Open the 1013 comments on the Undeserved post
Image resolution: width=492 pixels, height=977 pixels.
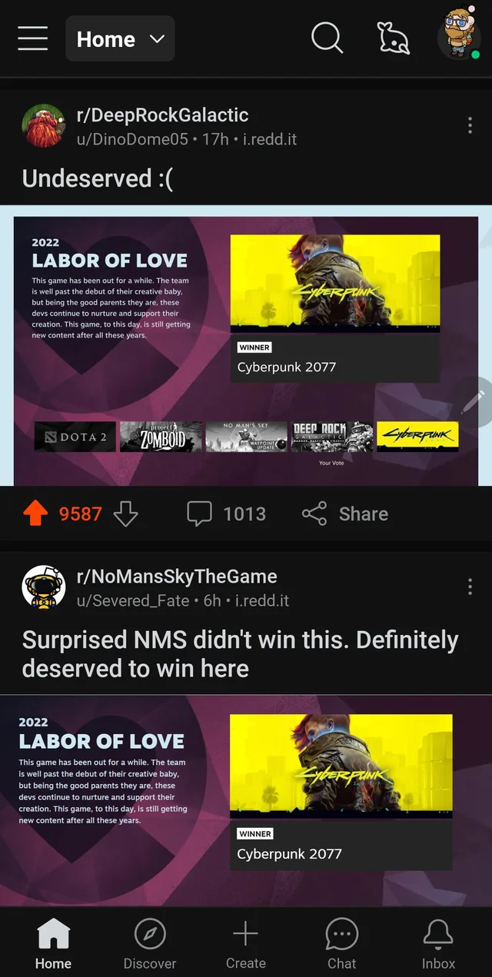pyautogui.click(x=227, y=513)
